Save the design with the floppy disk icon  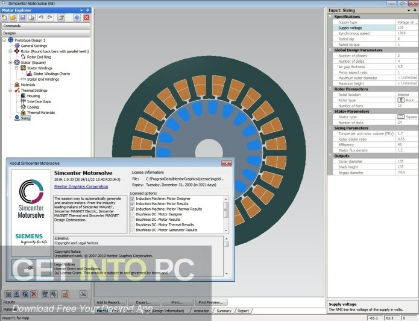(23, 17)
